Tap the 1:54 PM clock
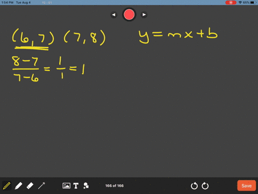This screenshot has height=194, width=258. (x=8, y=3)
